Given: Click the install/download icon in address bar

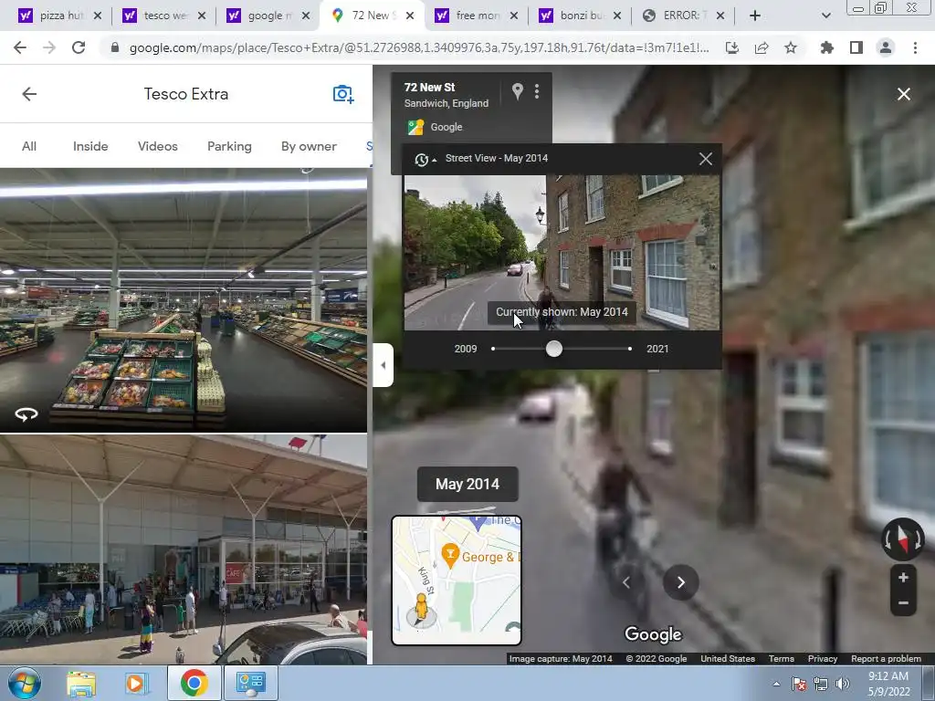Looking at the screenshot, I should pyautogui.click(x=732, y=47).
